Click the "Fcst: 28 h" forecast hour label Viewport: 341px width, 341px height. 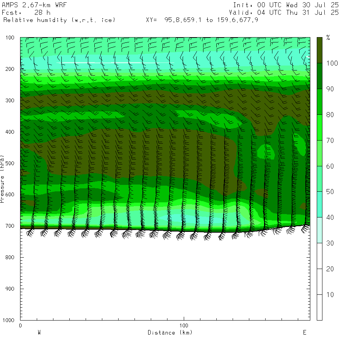point(26,13)
